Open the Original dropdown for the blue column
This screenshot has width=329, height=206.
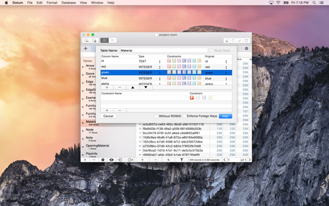(226, 78)
